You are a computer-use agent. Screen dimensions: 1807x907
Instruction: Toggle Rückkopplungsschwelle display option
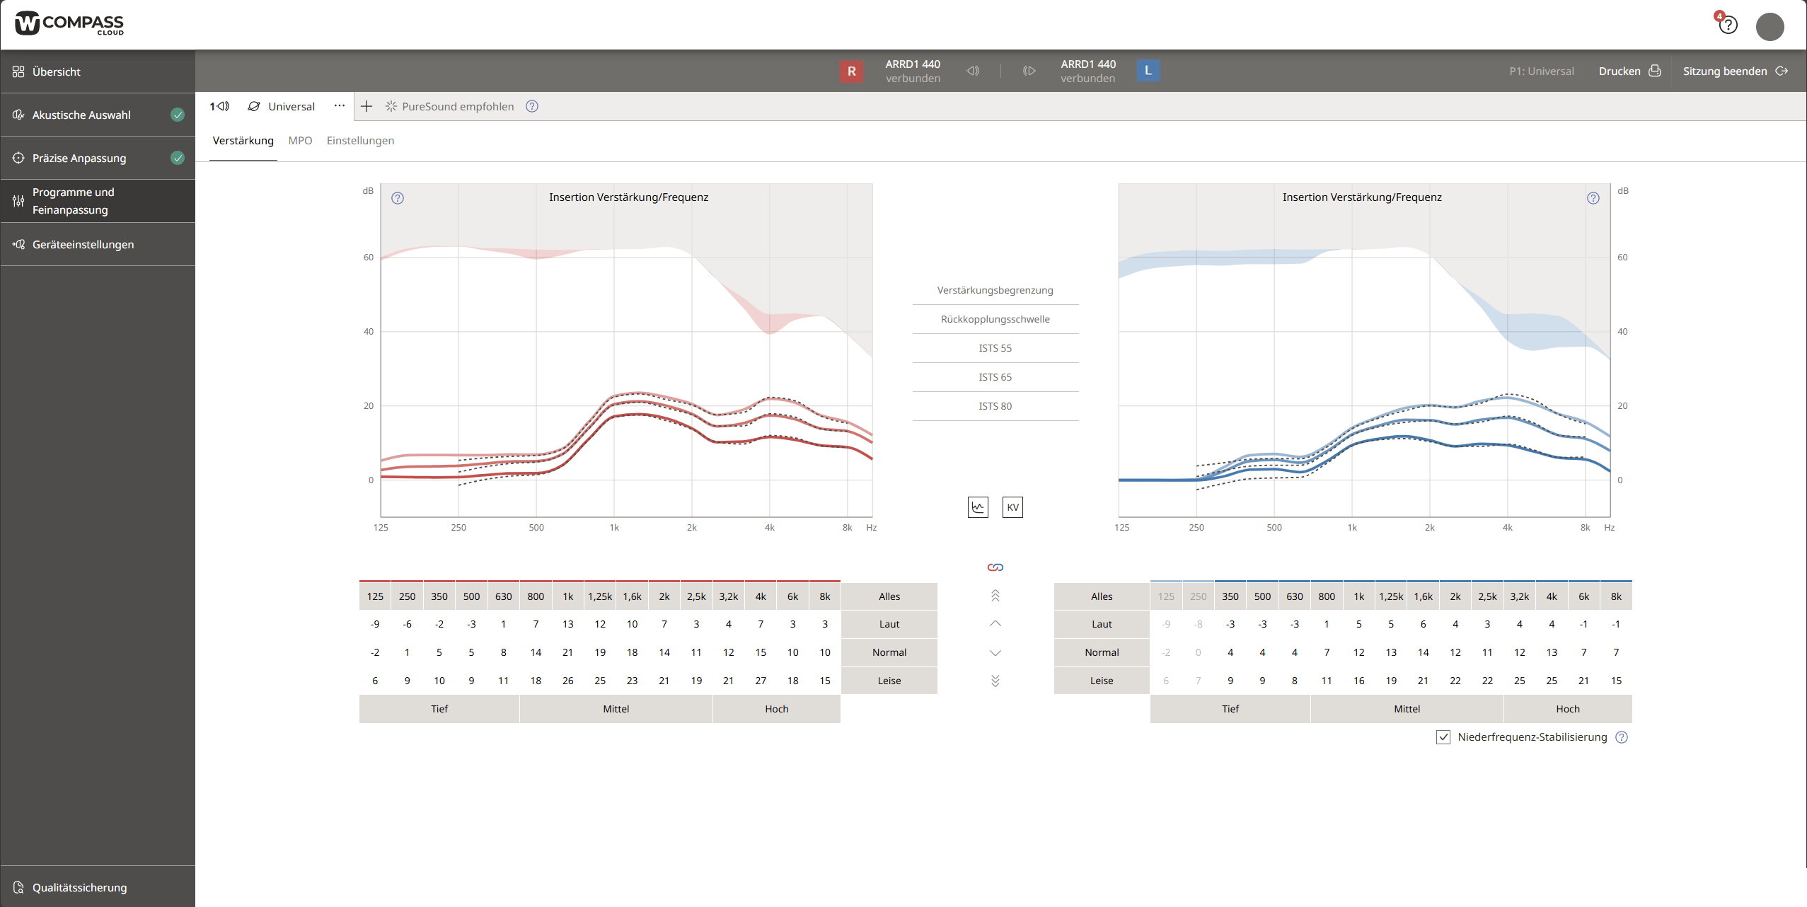(x=995, y=319)
